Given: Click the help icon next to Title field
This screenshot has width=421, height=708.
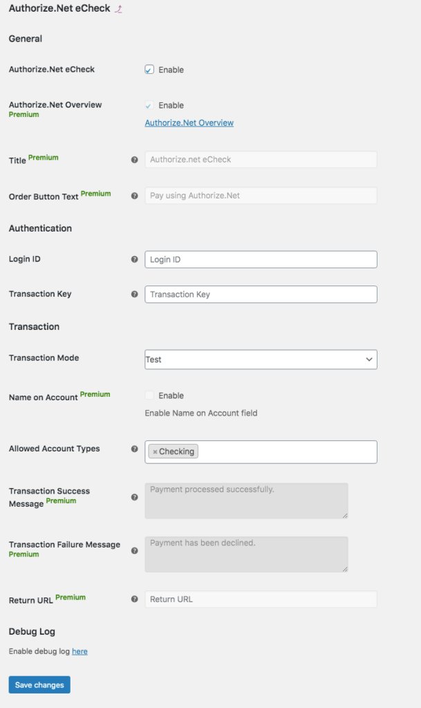Looking at the screenshot, I should (x=135, y=160).
